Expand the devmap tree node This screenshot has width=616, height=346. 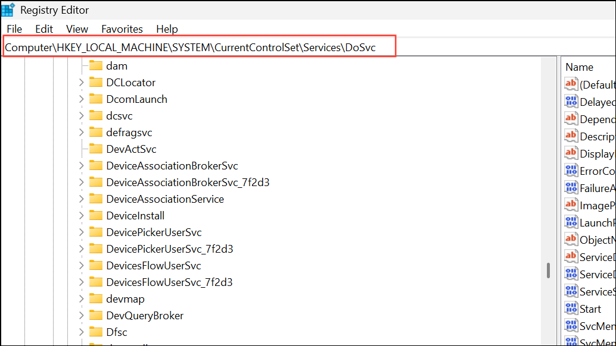click(x=82, y=298)
